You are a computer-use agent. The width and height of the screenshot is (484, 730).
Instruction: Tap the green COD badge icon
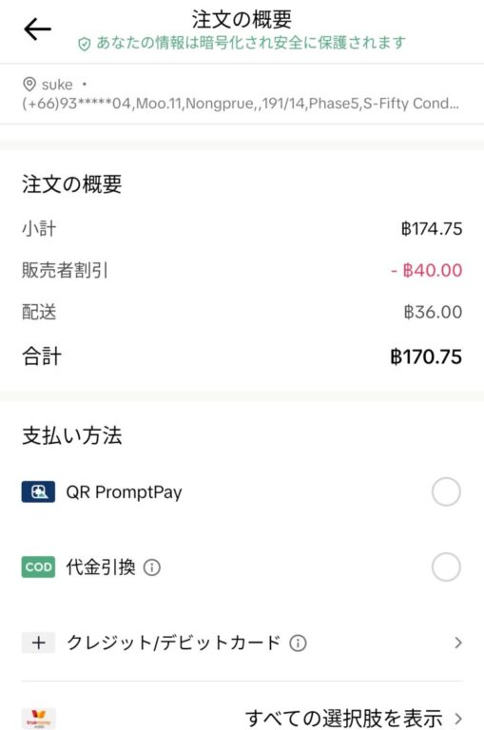[38, 567]
